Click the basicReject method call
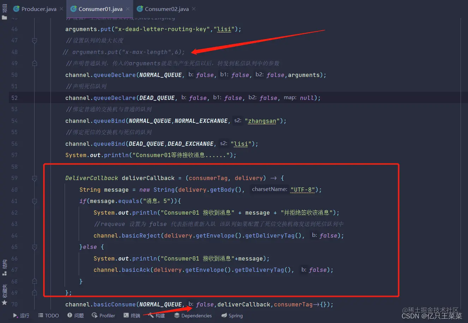The image size is (468, 323). (141, 235)
